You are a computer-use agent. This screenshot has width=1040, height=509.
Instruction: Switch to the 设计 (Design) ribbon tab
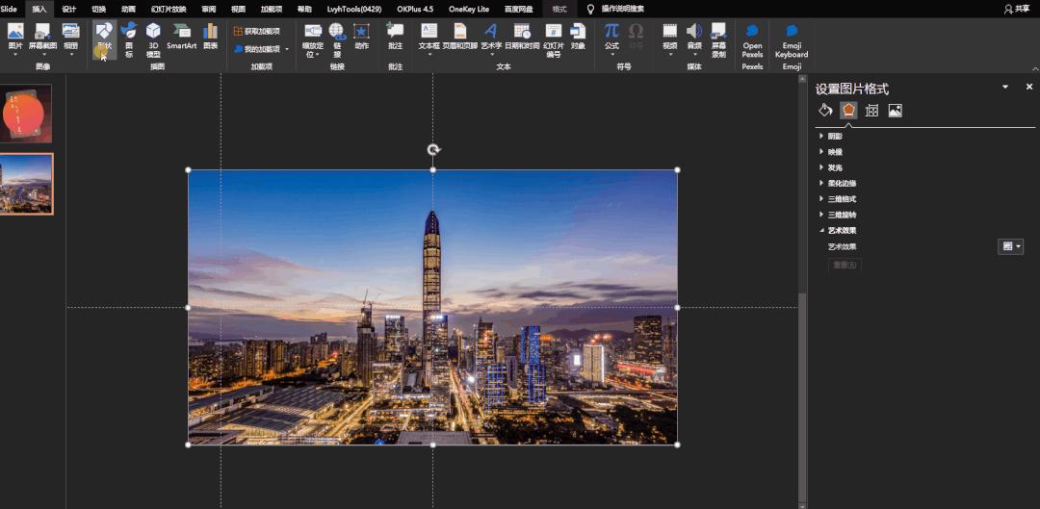click(x=69, y=9)
